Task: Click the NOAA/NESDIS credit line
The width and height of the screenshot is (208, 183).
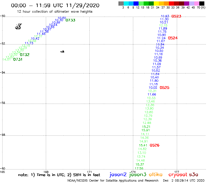Action: point(113,181)
